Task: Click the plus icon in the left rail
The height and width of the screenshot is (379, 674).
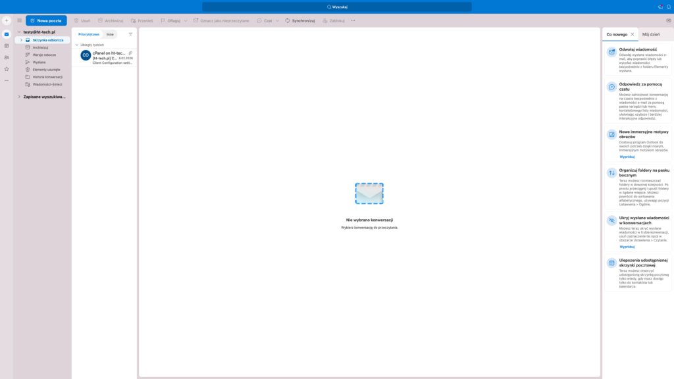Action: (7, 20)
